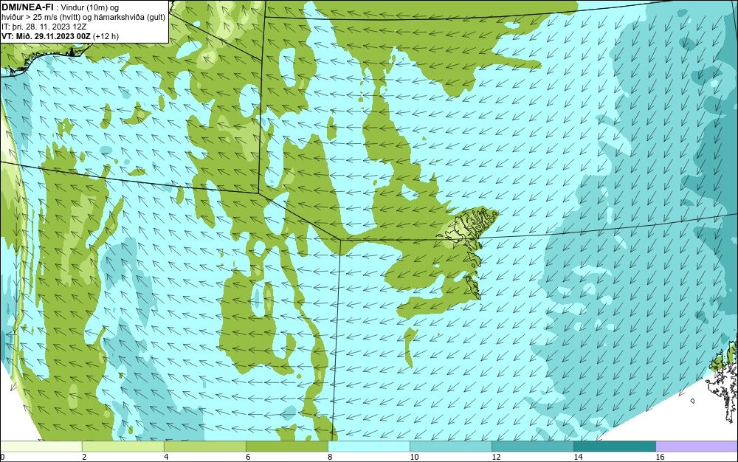Screen dimensions: 738x462
Task: Click the aqua 10–12 m/s legend swatch
Action: [450, 447]
